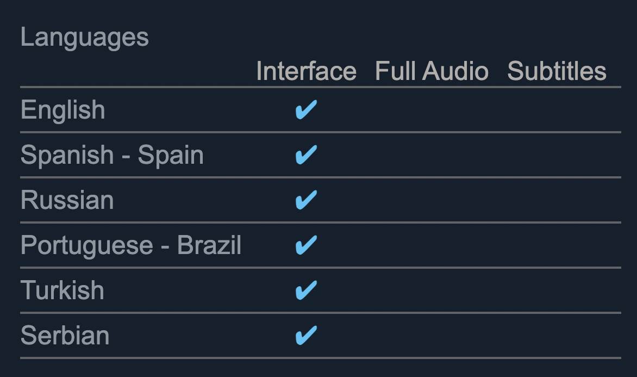Click the Interface checkmark for English
Image resolution: width=637 pixels, height=377 pixels.
[x=305, y=110]
